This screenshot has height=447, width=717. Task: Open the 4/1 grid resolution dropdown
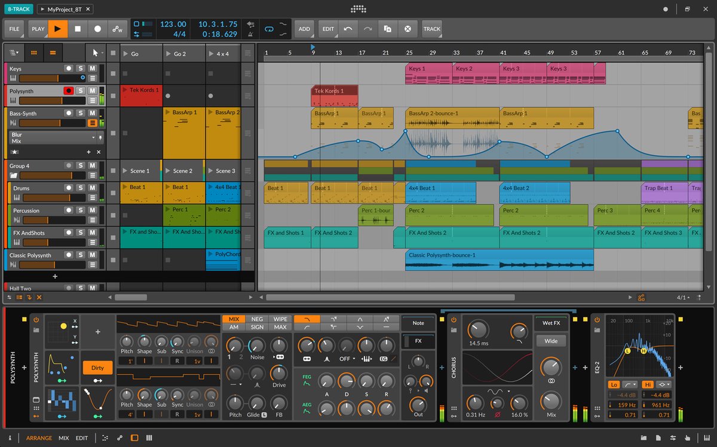point(684,297)
